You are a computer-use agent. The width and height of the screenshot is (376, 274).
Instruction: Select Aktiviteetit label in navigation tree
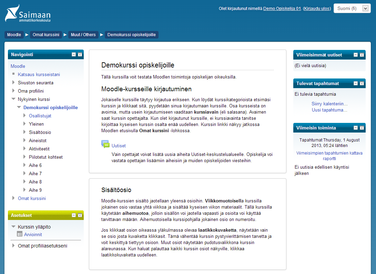point(39,149)
